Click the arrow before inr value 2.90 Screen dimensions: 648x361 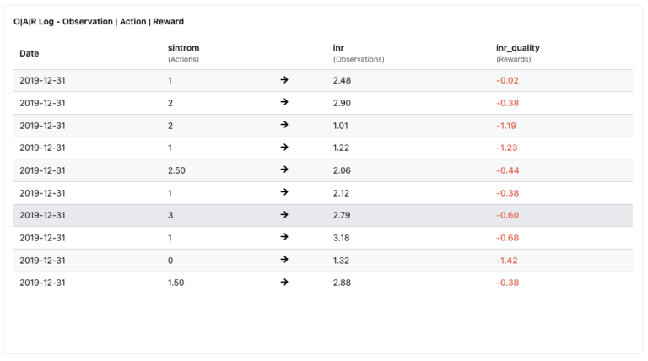pyautogui.click(x=284, y=102)
